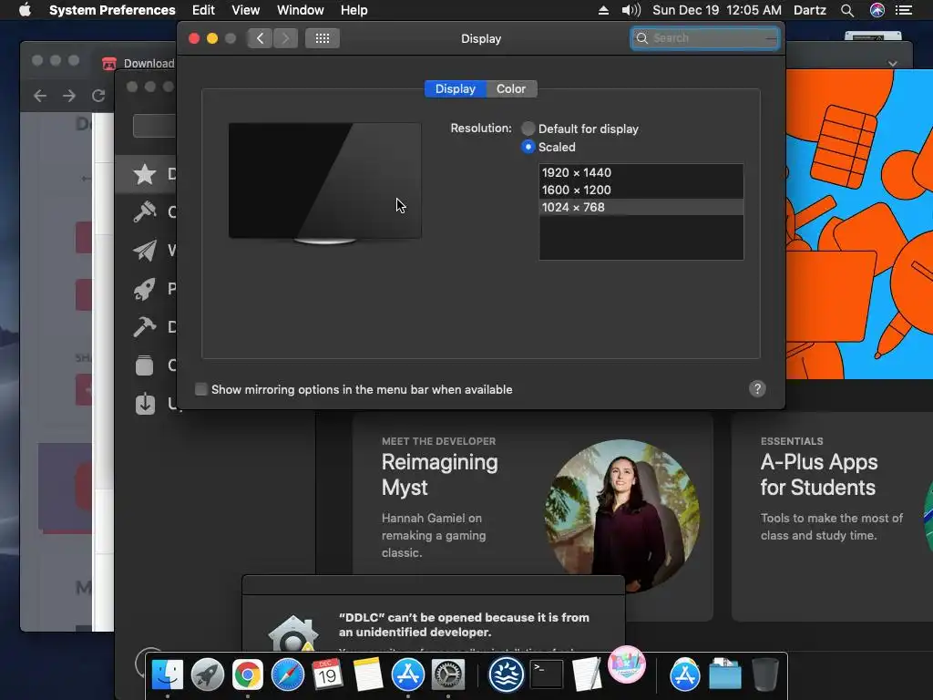Open Siri from the menu bar
933x700 pixels.
coord(877,10)
